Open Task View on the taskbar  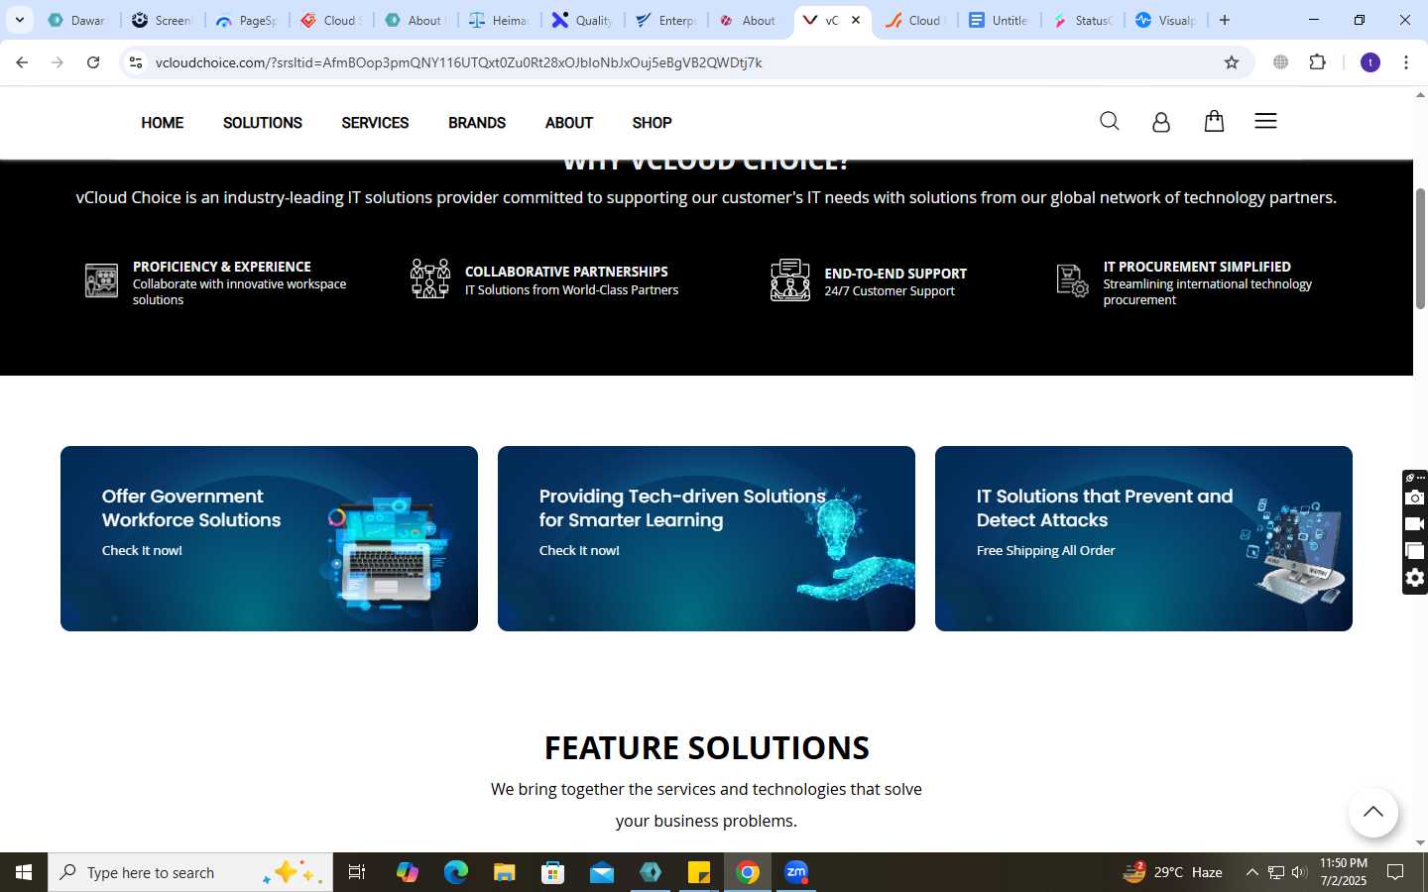coord(357,872)
